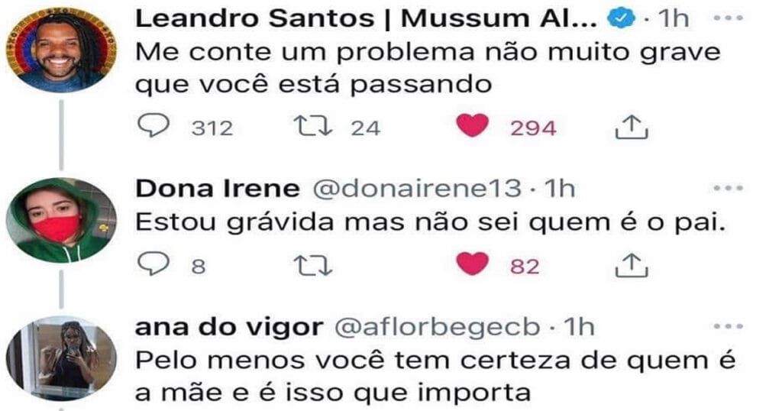Viewport: 782px width, 411px height.
Task: Open the @aflorbegecb handle link
Action: [437, 327]
